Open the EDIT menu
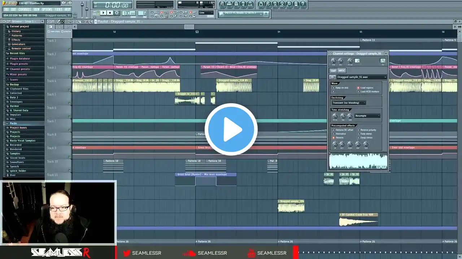The width and height of the screenshot is (462, 259). click(13, 9)
